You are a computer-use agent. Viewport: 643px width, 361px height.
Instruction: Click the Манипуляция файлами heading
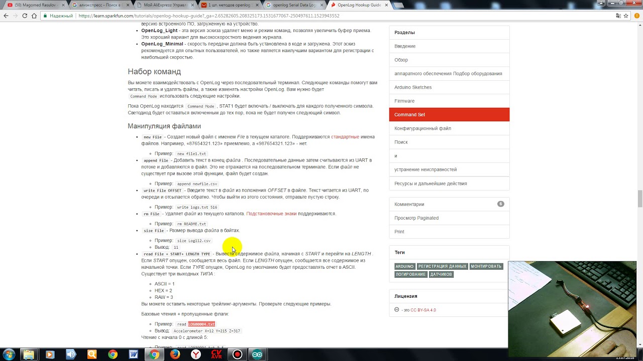pos(164,126)
